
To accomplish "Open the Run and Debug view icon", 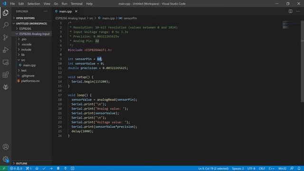I will click(6, 50).
